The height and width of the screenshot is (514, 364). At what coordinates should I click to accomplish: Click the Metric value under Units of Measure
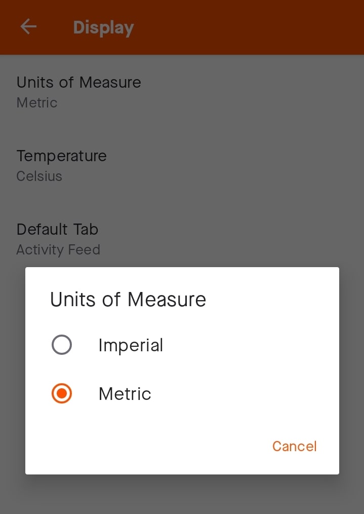[x=37, y=103]
